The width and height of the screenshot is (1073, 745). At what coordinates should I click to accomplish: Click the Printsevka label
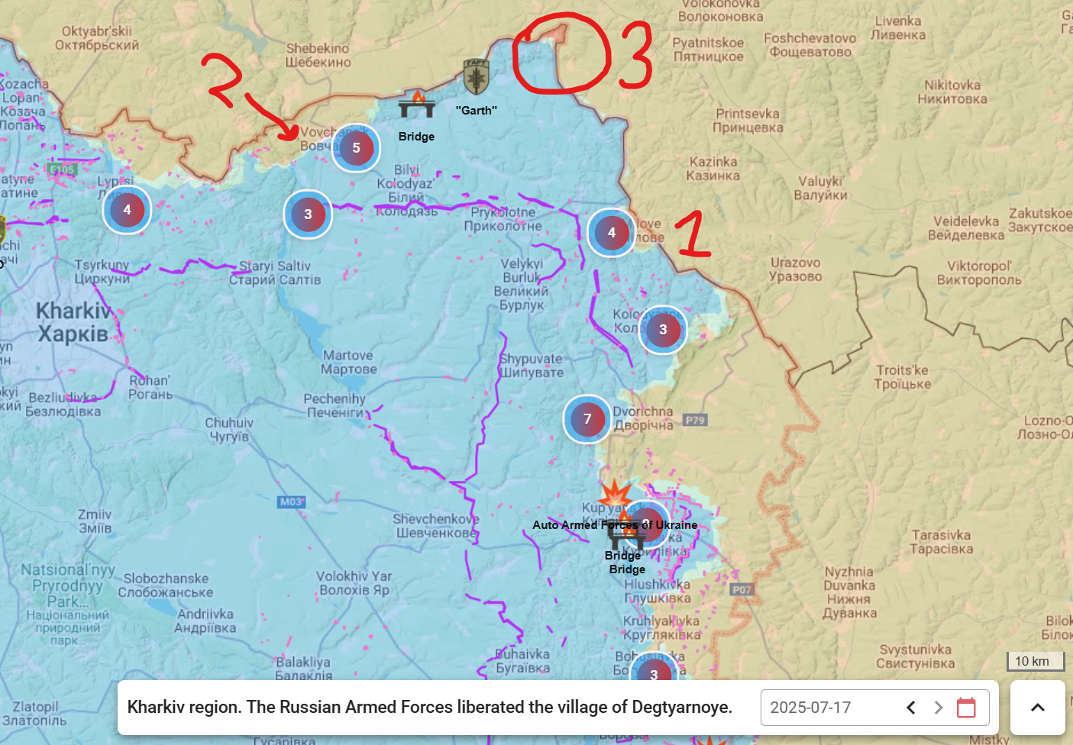748,121
